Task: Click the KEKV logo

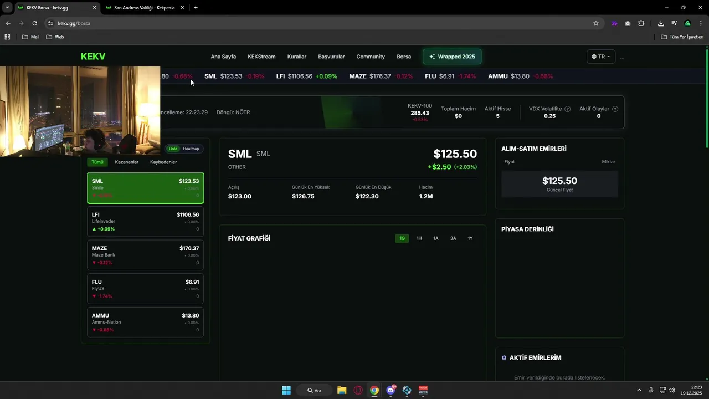Action: (93, 57)
